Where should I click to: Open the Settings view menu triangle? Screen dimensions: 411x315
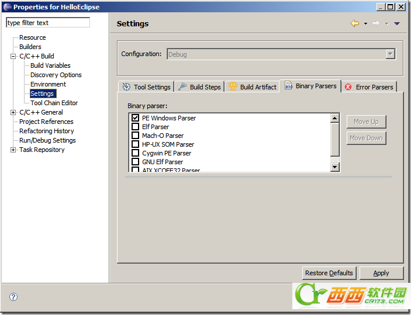397,23
